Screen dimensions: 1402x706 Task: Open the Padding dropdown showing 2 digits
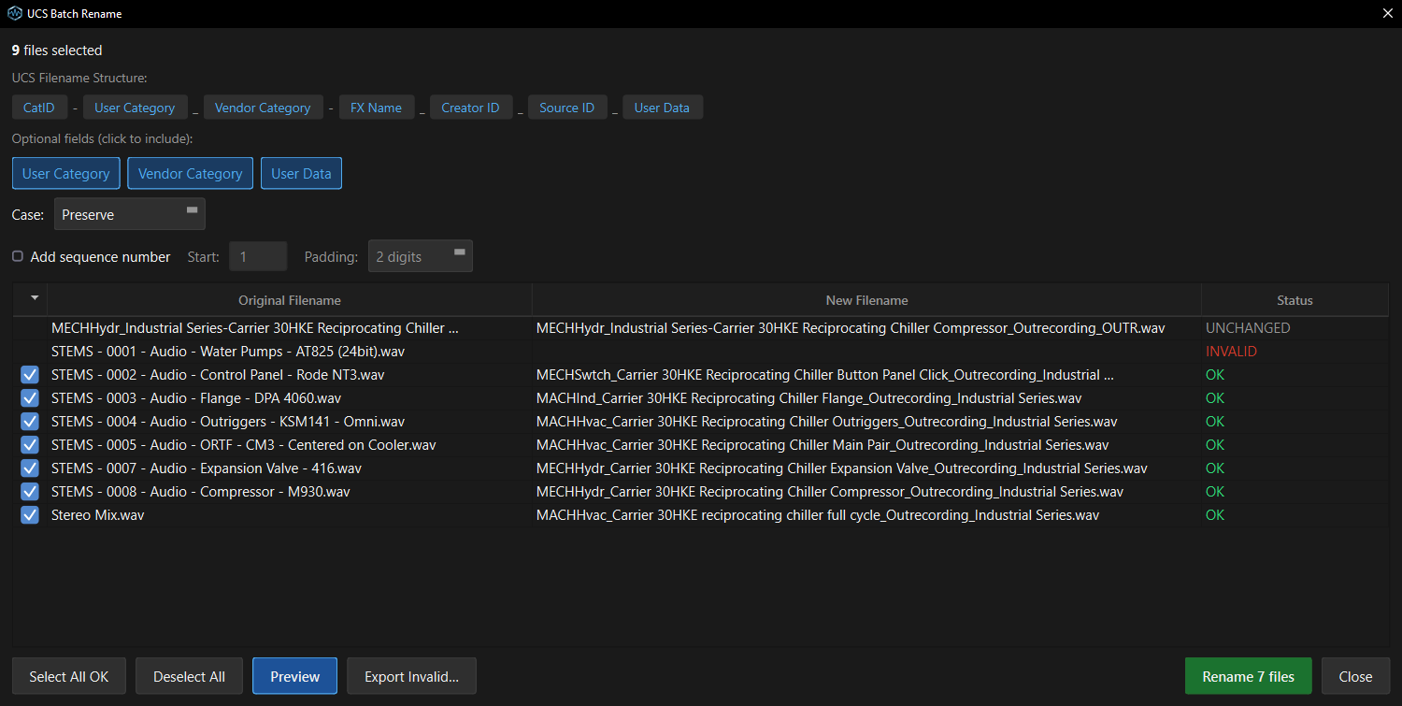(x=421, y=256)
